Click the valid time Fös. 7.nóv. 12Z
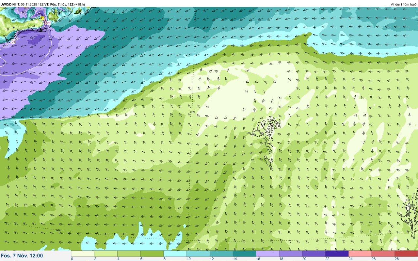Screen dimensions: 418x261 [x=62, y=4]
